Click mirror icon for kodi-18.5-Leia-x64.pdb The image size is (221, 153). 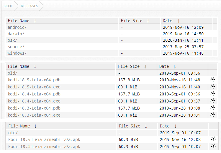213,80
